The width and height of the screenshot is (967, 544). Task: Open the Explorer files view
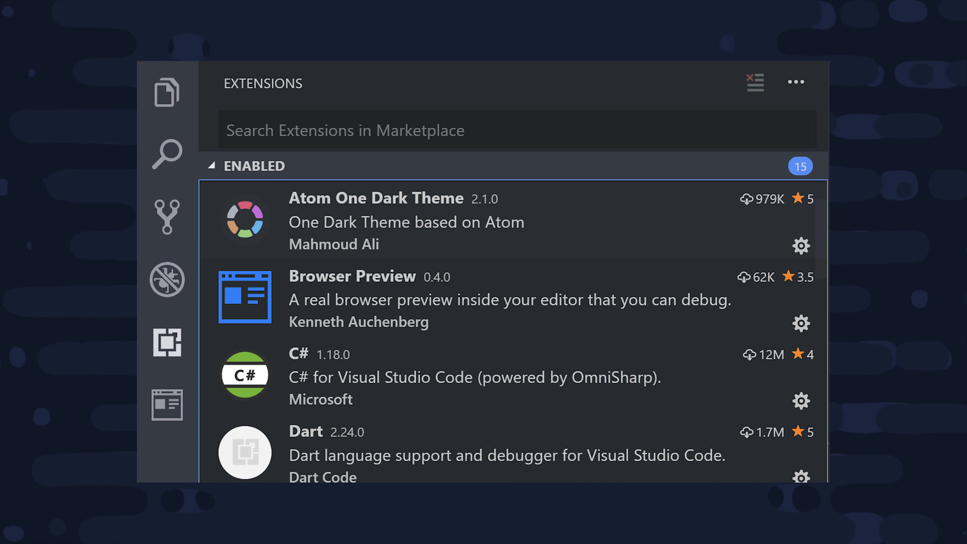pyautogui.click(x=167, y=92)
